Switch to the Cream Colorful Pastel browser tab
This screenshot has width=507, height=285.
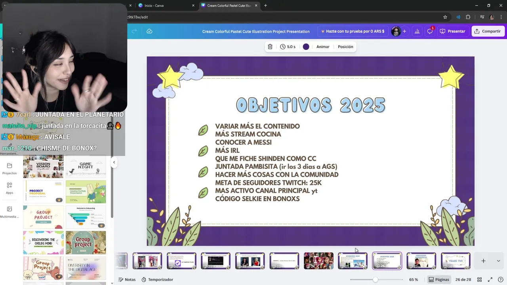pyautogui.click(x=229, y=6)
